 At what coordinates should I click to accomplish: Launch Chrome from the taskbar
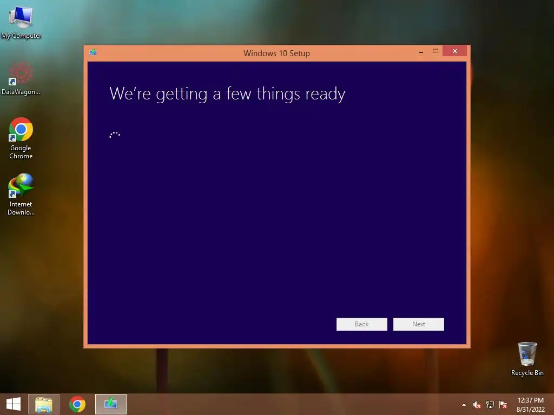click(77, 404)
